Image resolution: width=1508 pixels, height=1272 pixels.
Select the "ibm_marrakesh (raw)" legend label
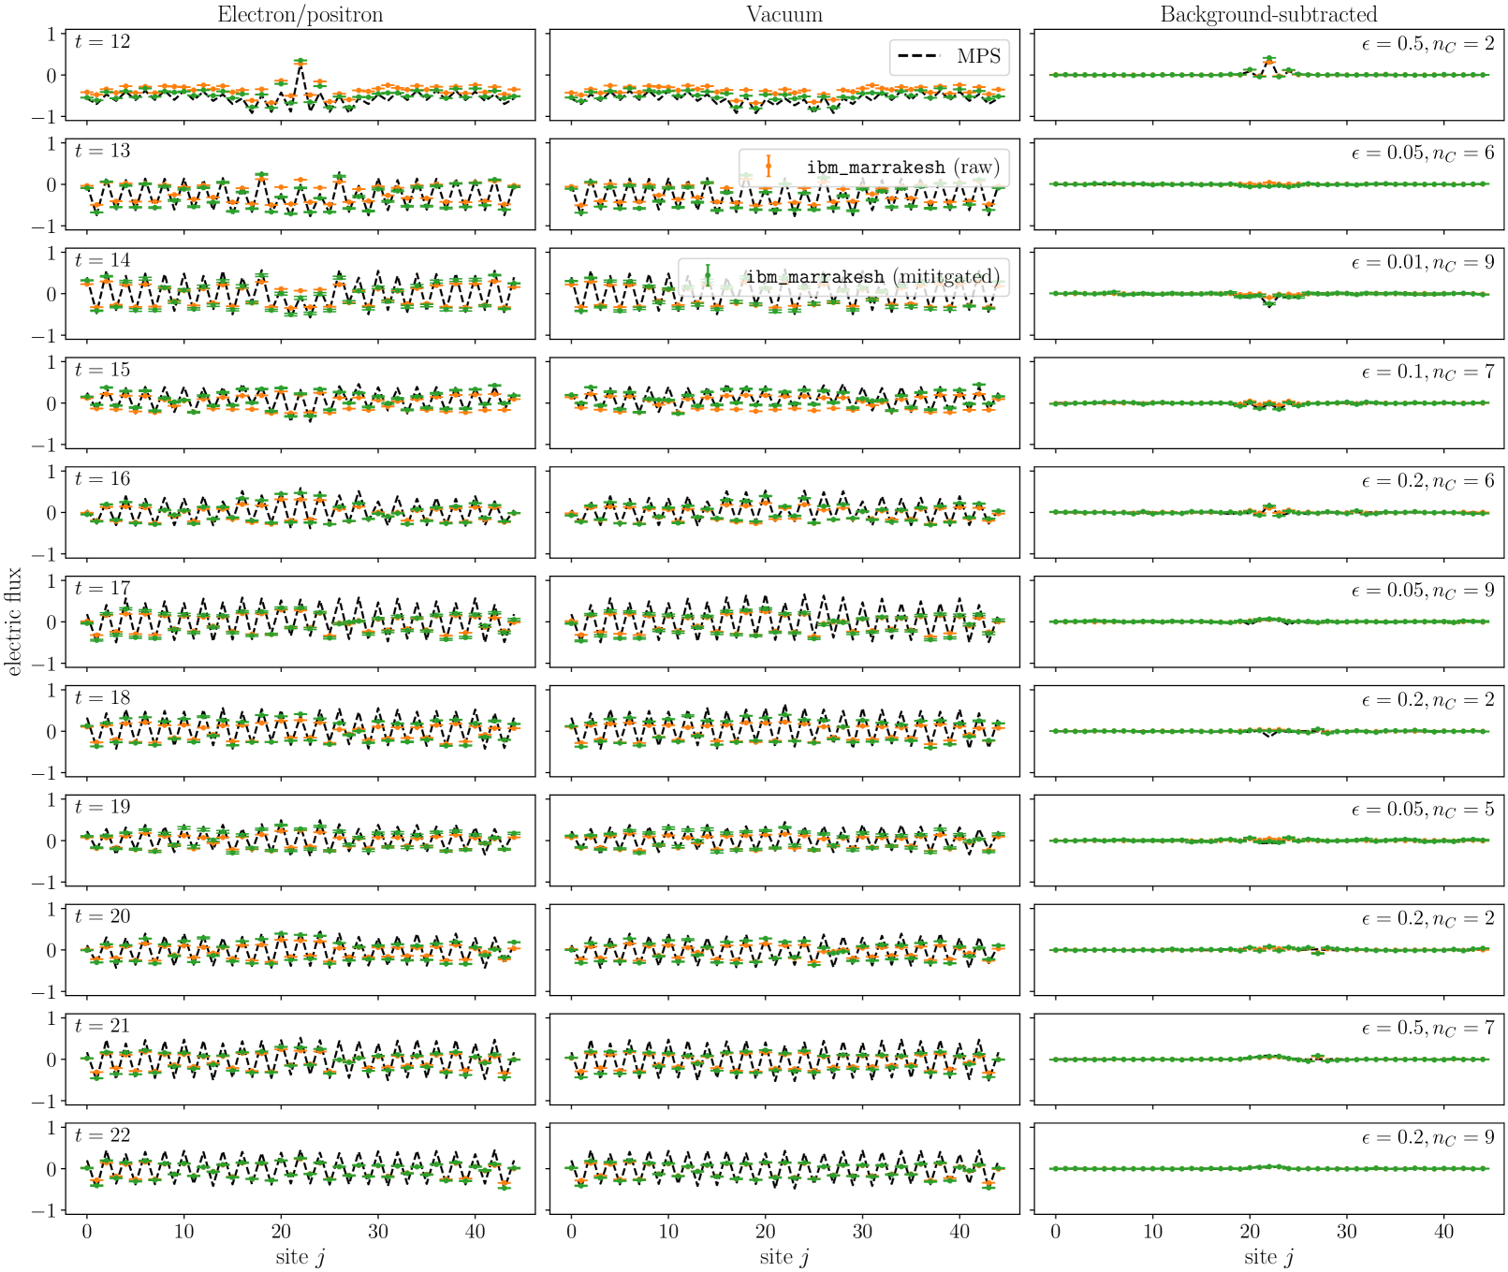903,167
